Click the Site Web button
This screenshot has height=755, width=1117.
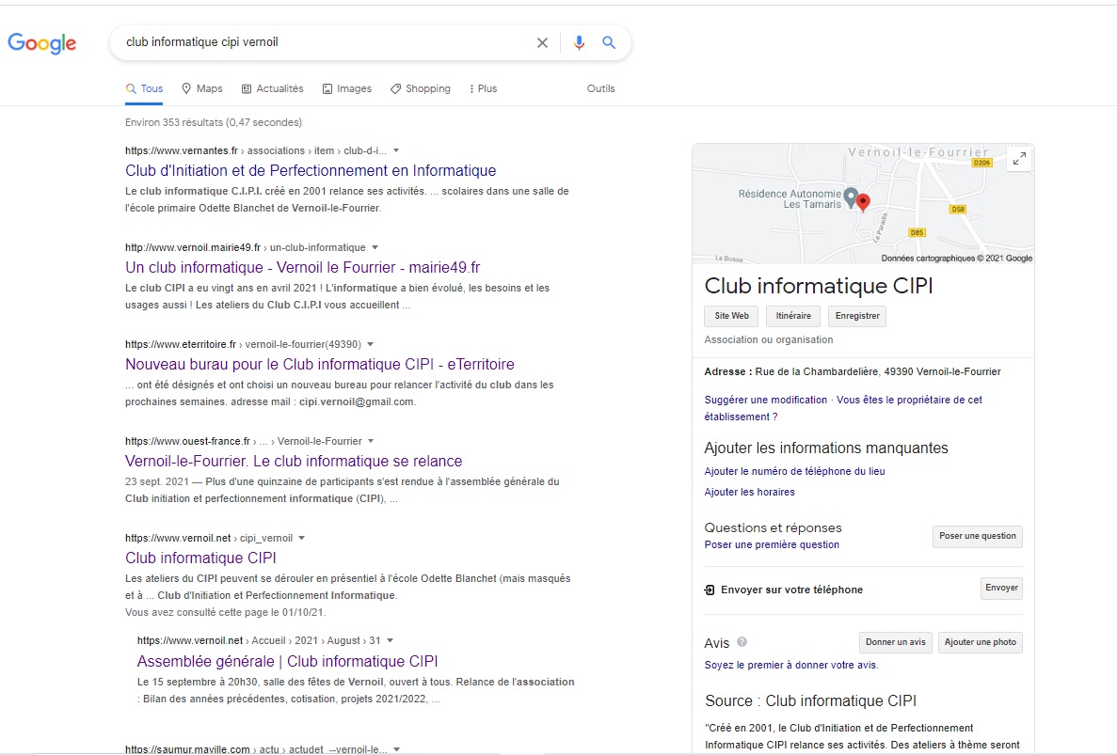coord(731,316)
